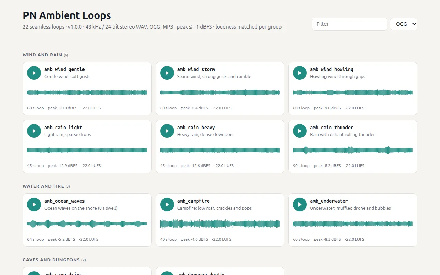Click '64 s loop' on amb_ocean_waves
This screenshot has height=275, width=440.
(35, 239)
